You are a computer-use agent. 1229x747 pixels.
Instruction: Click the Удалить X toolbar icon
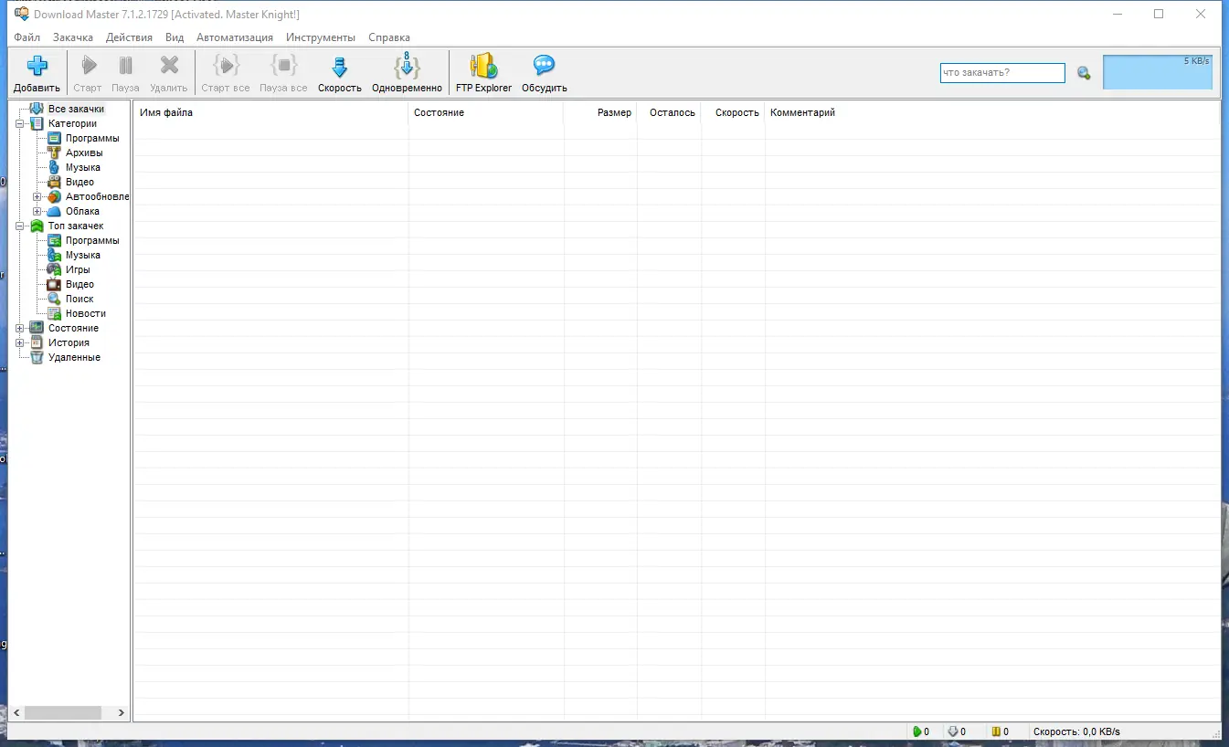169,66
